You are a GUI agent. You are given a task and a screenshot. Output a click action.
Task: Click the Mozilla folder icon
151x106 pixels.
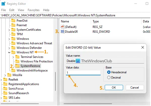pos(9,75)
